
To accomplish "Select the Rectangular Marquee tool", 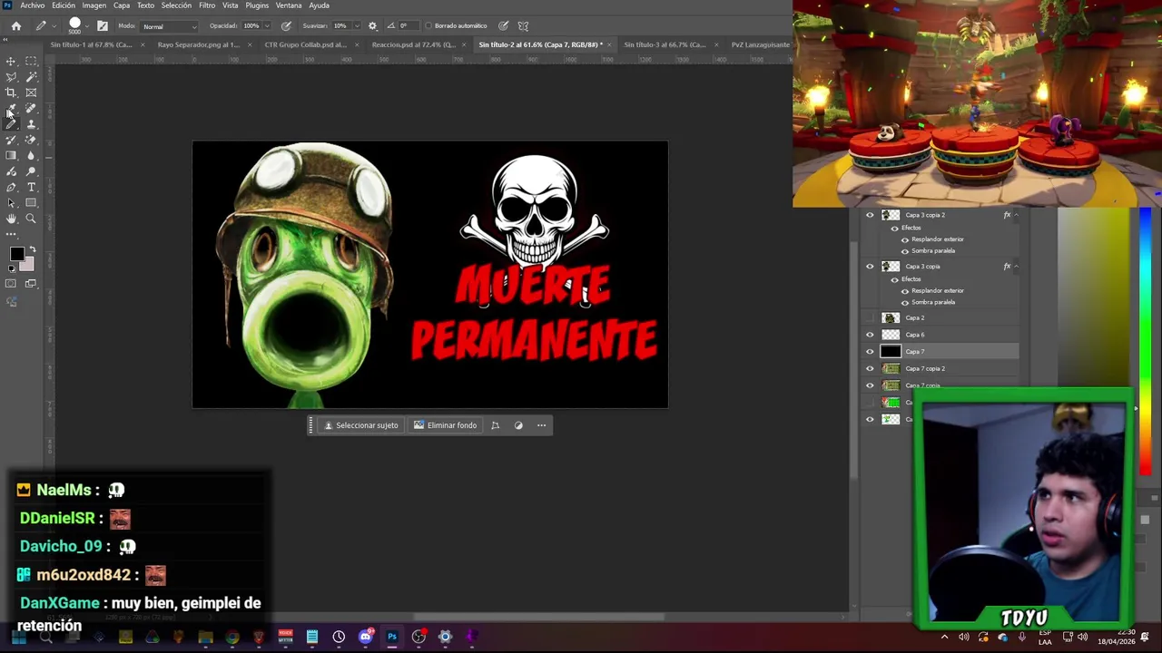I will click(31, 61).
